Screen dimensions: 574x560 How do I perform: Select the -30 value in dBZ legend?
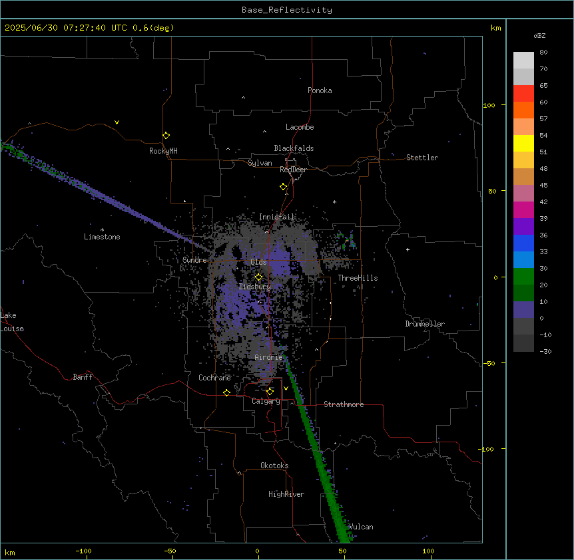pos(545,351)
